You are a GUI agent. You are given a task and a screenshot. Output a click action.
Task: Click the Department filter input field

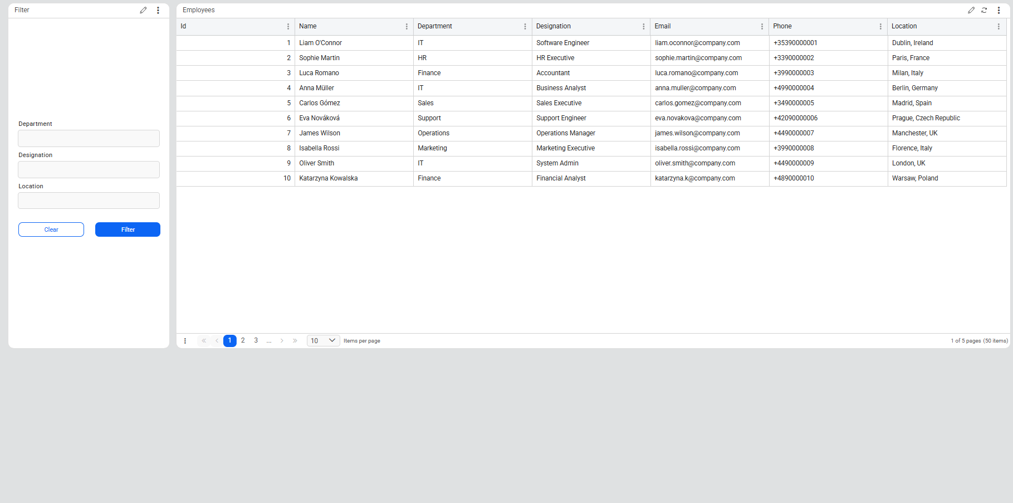(89, 139)
